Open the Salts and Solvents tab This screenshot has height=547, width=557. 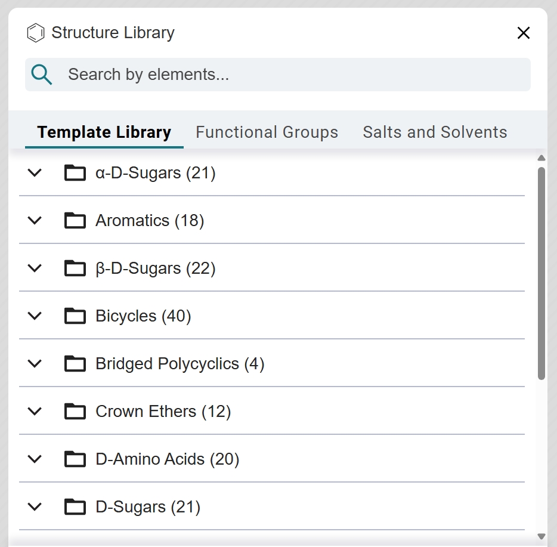(435, 132)
